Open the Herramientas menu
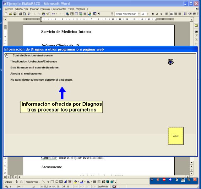This screenshot has width=201, height=189. point(59,9)
